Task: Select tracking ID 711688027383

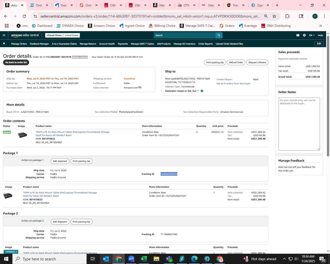Action: point(169,234)
